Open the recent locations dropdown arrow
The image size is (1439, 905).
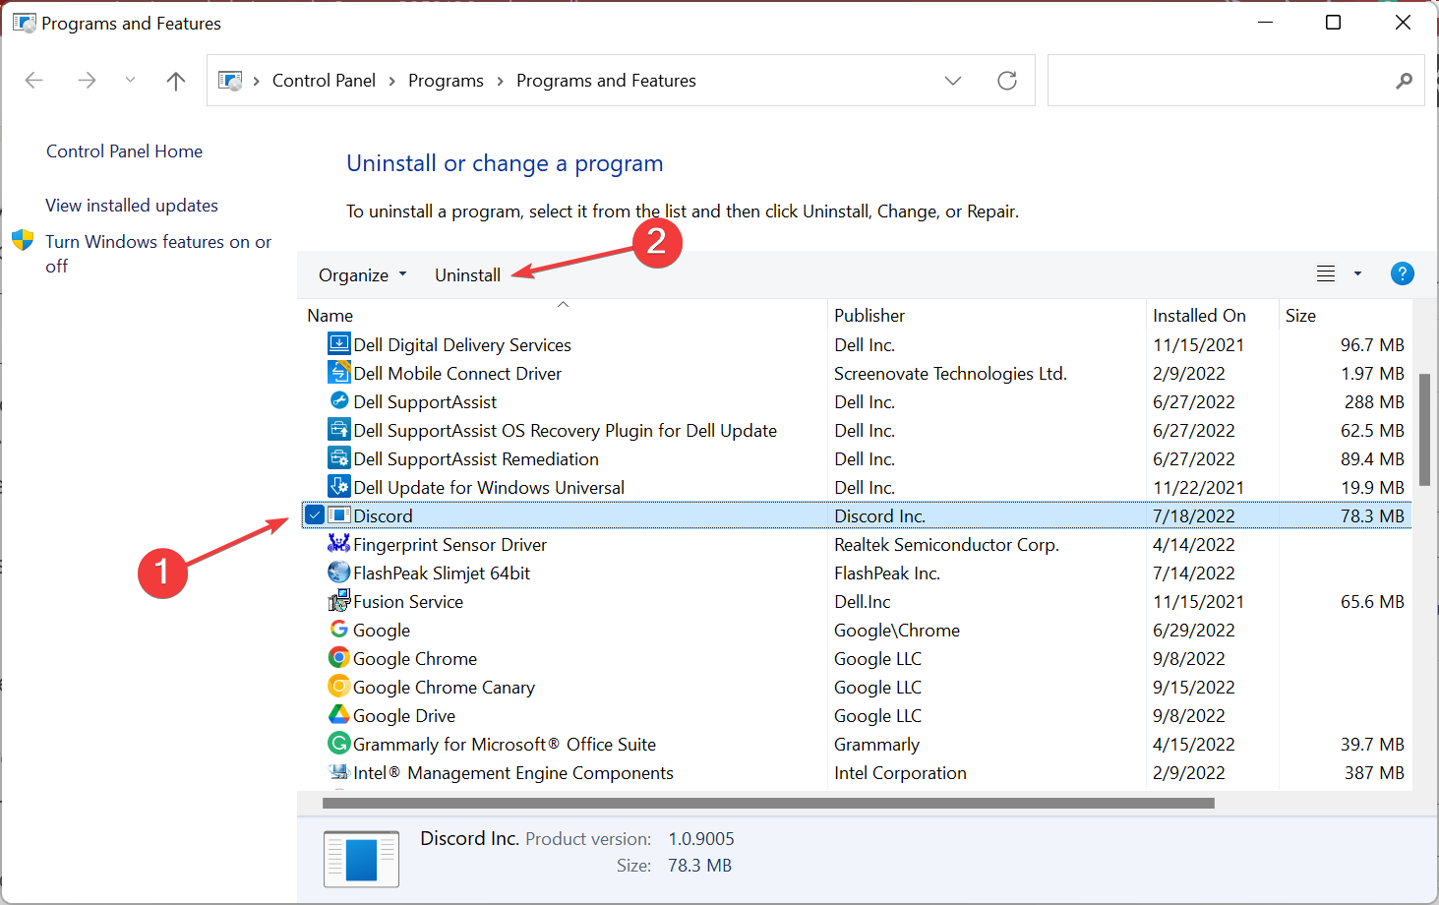pyautogui.click(x=130, y=81)
